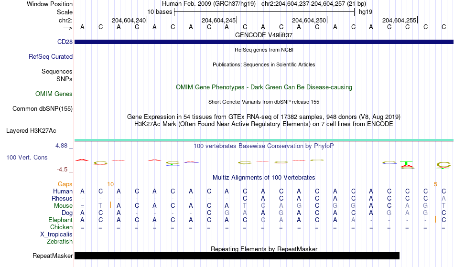Click the cyan H3K27Ac signal line
Viewport: 454px width, 267px height.
(x=264, y=140)
